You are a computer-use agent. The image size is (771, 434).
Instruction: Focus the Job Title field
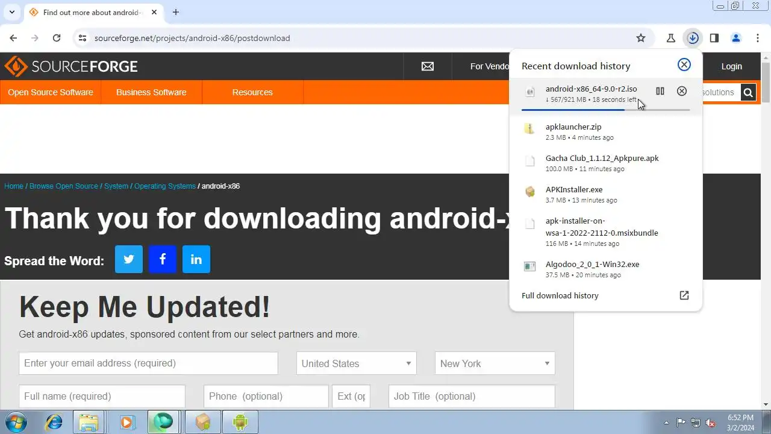pyautogui.click(x=472, y=397)
